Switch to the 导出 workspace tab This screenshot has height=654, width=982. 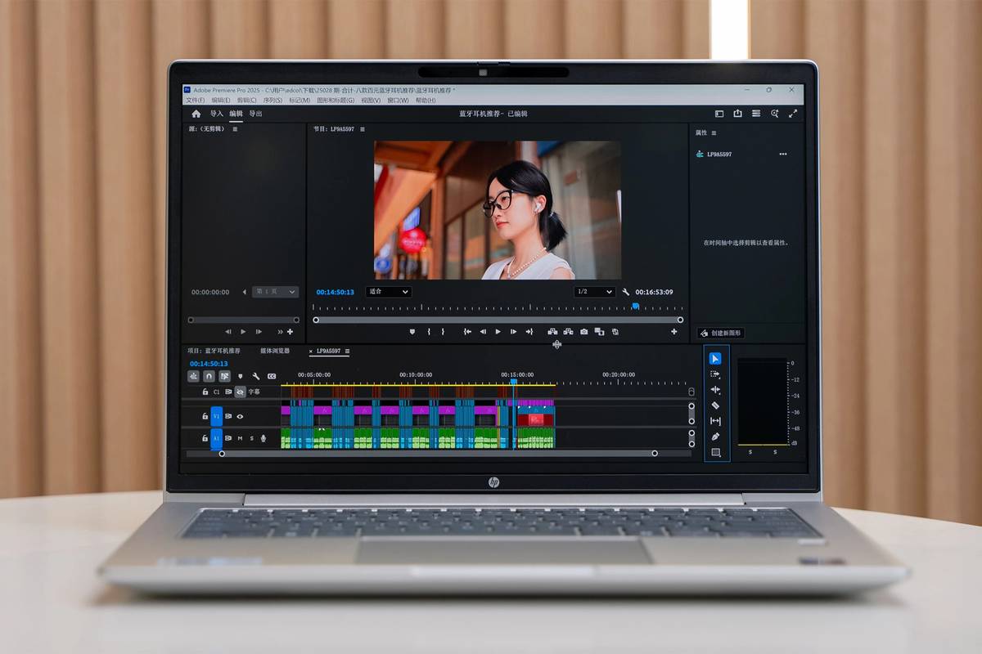(255, 114)
